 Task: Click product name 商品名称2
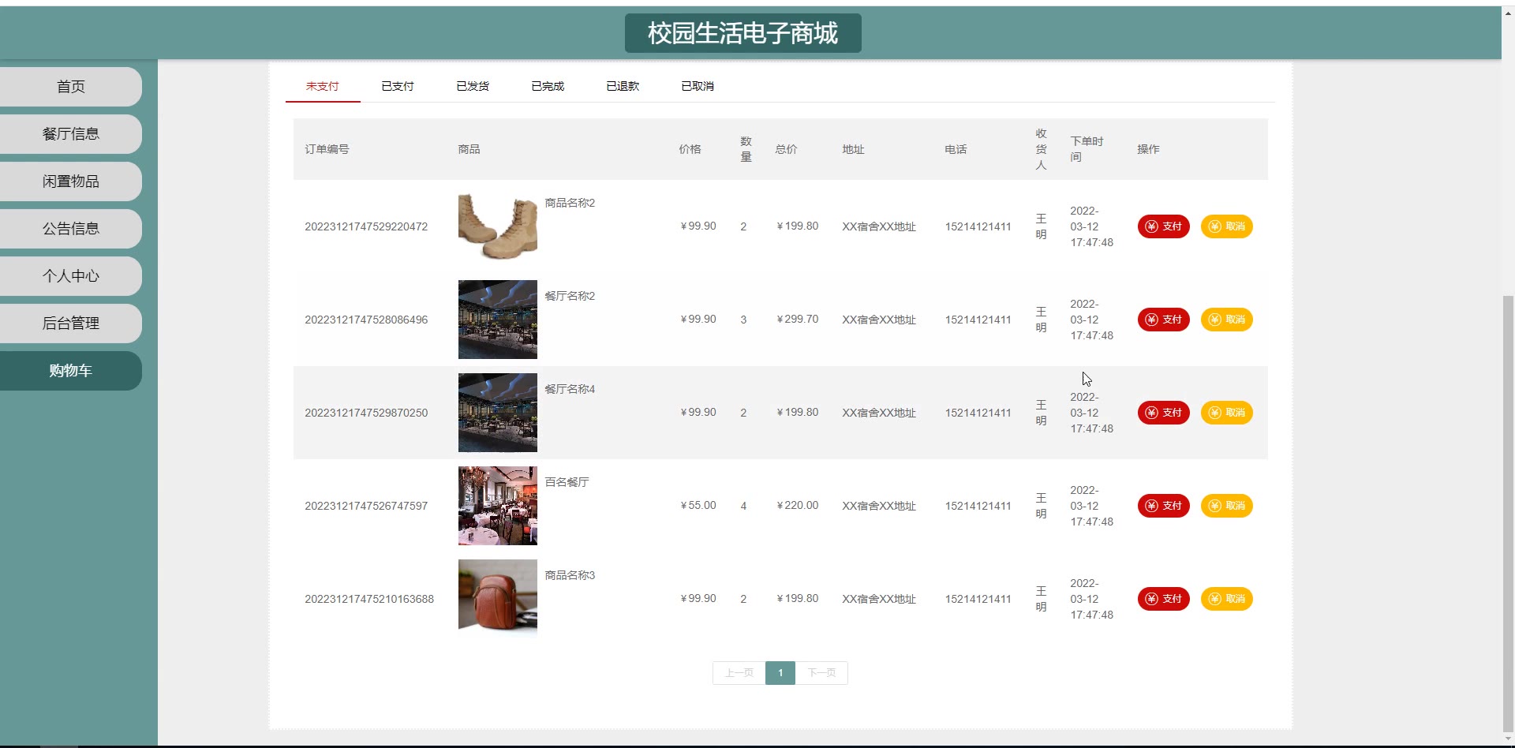click(x=570, y=203)
